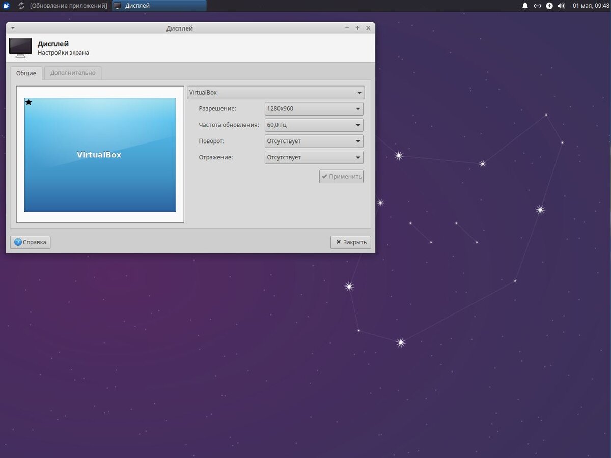Open the Разрешение 1280x960 dropdown
Screen dimensions: 611x458
(x=314, y=108)
